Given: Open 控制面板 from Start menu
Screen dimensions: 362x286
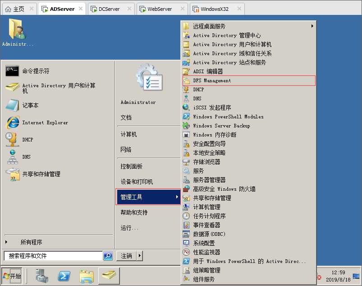Looking at the screenshot, I should coord(131,166).
